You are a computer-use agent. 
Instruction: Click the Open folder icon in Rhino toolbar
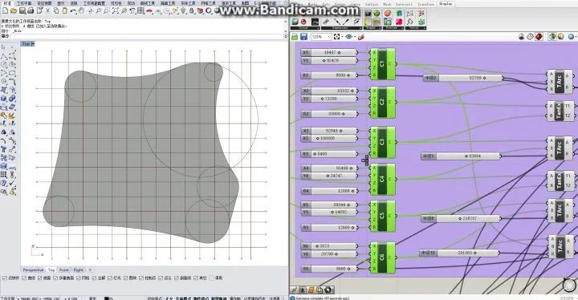pyautogui.click(x=14, y=10)
